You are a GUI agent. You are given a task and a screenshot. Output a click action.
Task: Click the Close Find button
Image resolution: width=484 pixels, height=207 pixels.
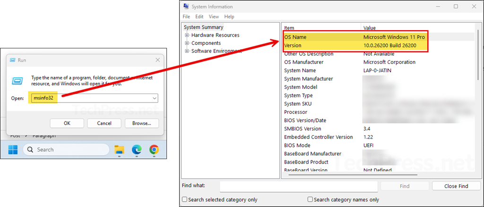456,186
